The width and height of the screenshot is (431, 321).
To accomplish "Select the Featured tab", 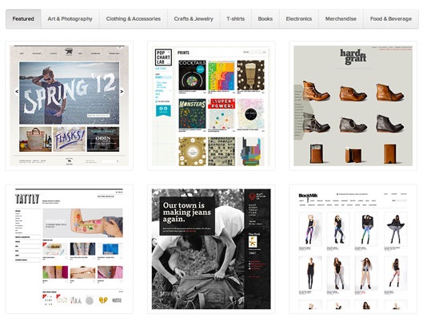I will pos(23,19).
